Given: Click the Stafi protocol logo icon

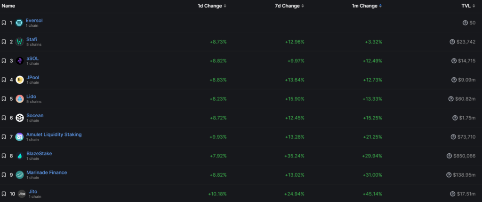Looking at the screenshot, I should [x=19, y=42].
